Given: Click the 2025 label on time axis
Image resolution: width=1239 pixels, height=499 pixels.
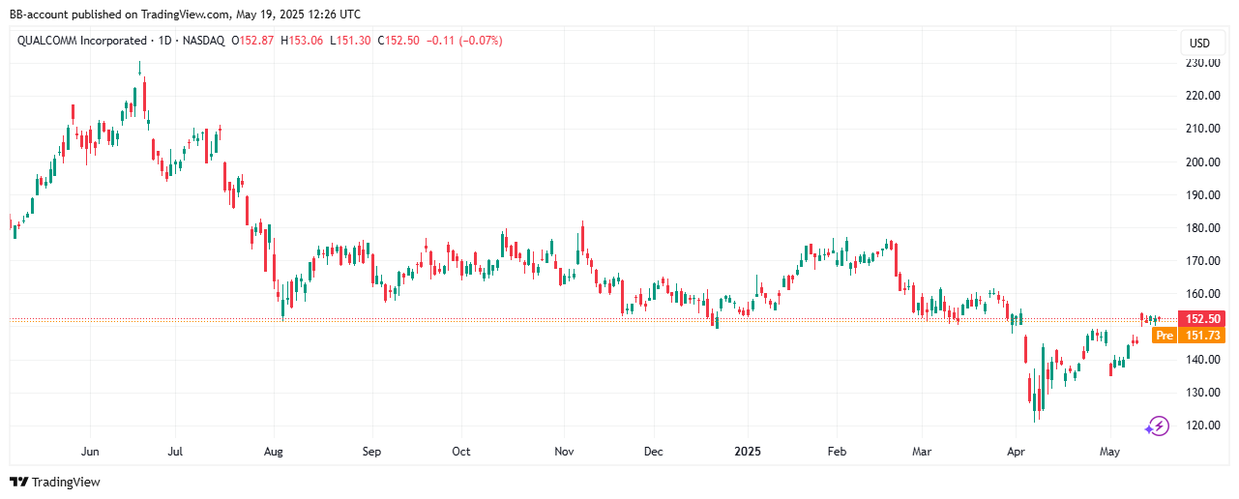Looking at the screenshot, I should click(x=748, y=452).
